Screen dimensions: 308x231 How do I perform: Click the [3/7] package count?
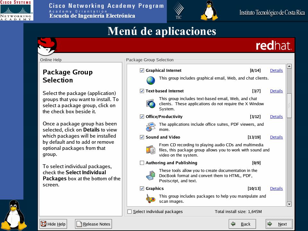tap(256, 91)
